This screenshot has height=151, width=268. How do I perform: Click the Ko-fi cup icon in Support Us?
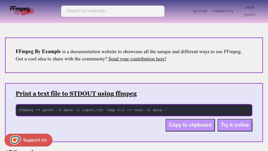coord(15,140)
